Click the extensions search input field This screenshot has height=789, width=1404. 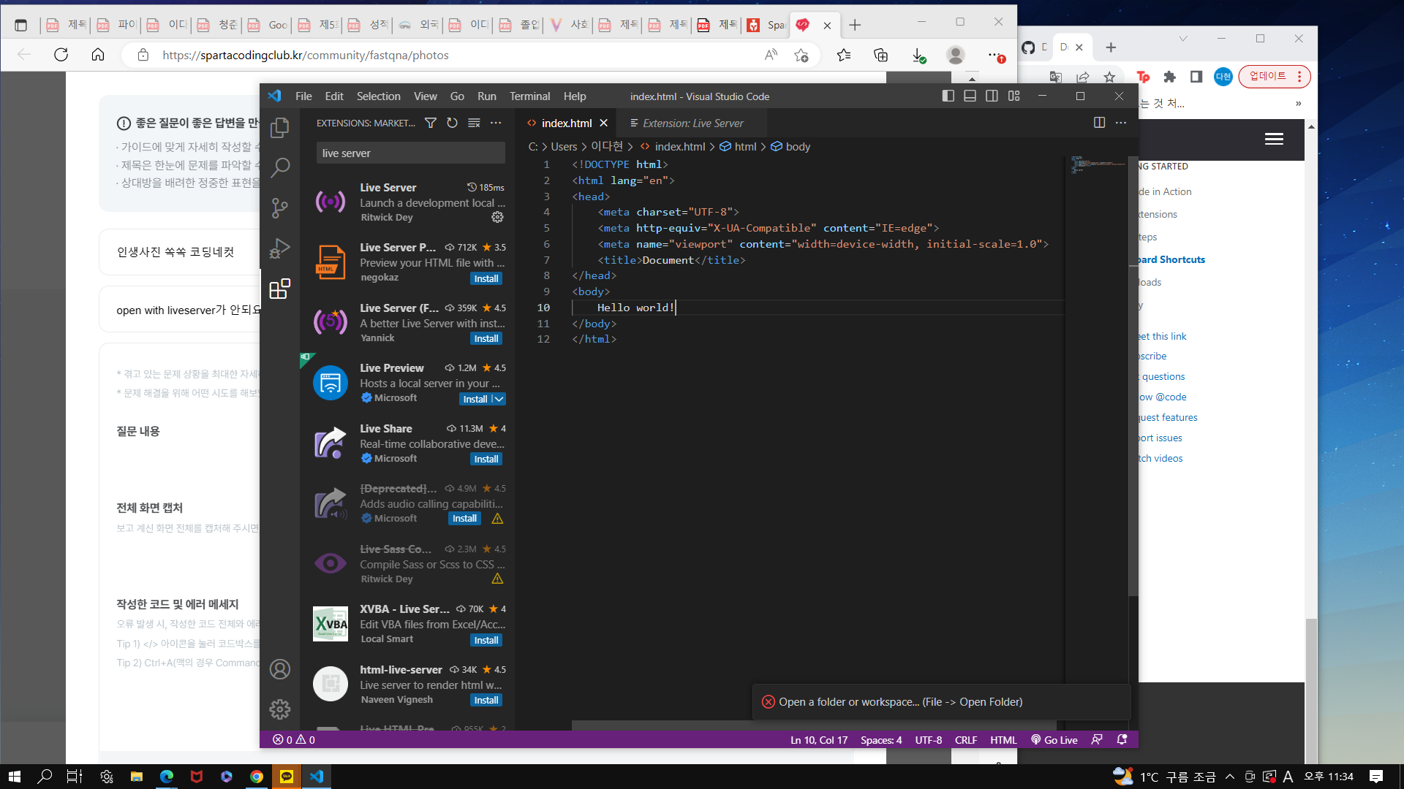(x=410, y=153)
